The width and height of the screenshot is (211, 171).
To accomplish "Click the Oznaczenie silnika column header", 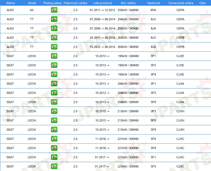I will [x=181, y=3].
